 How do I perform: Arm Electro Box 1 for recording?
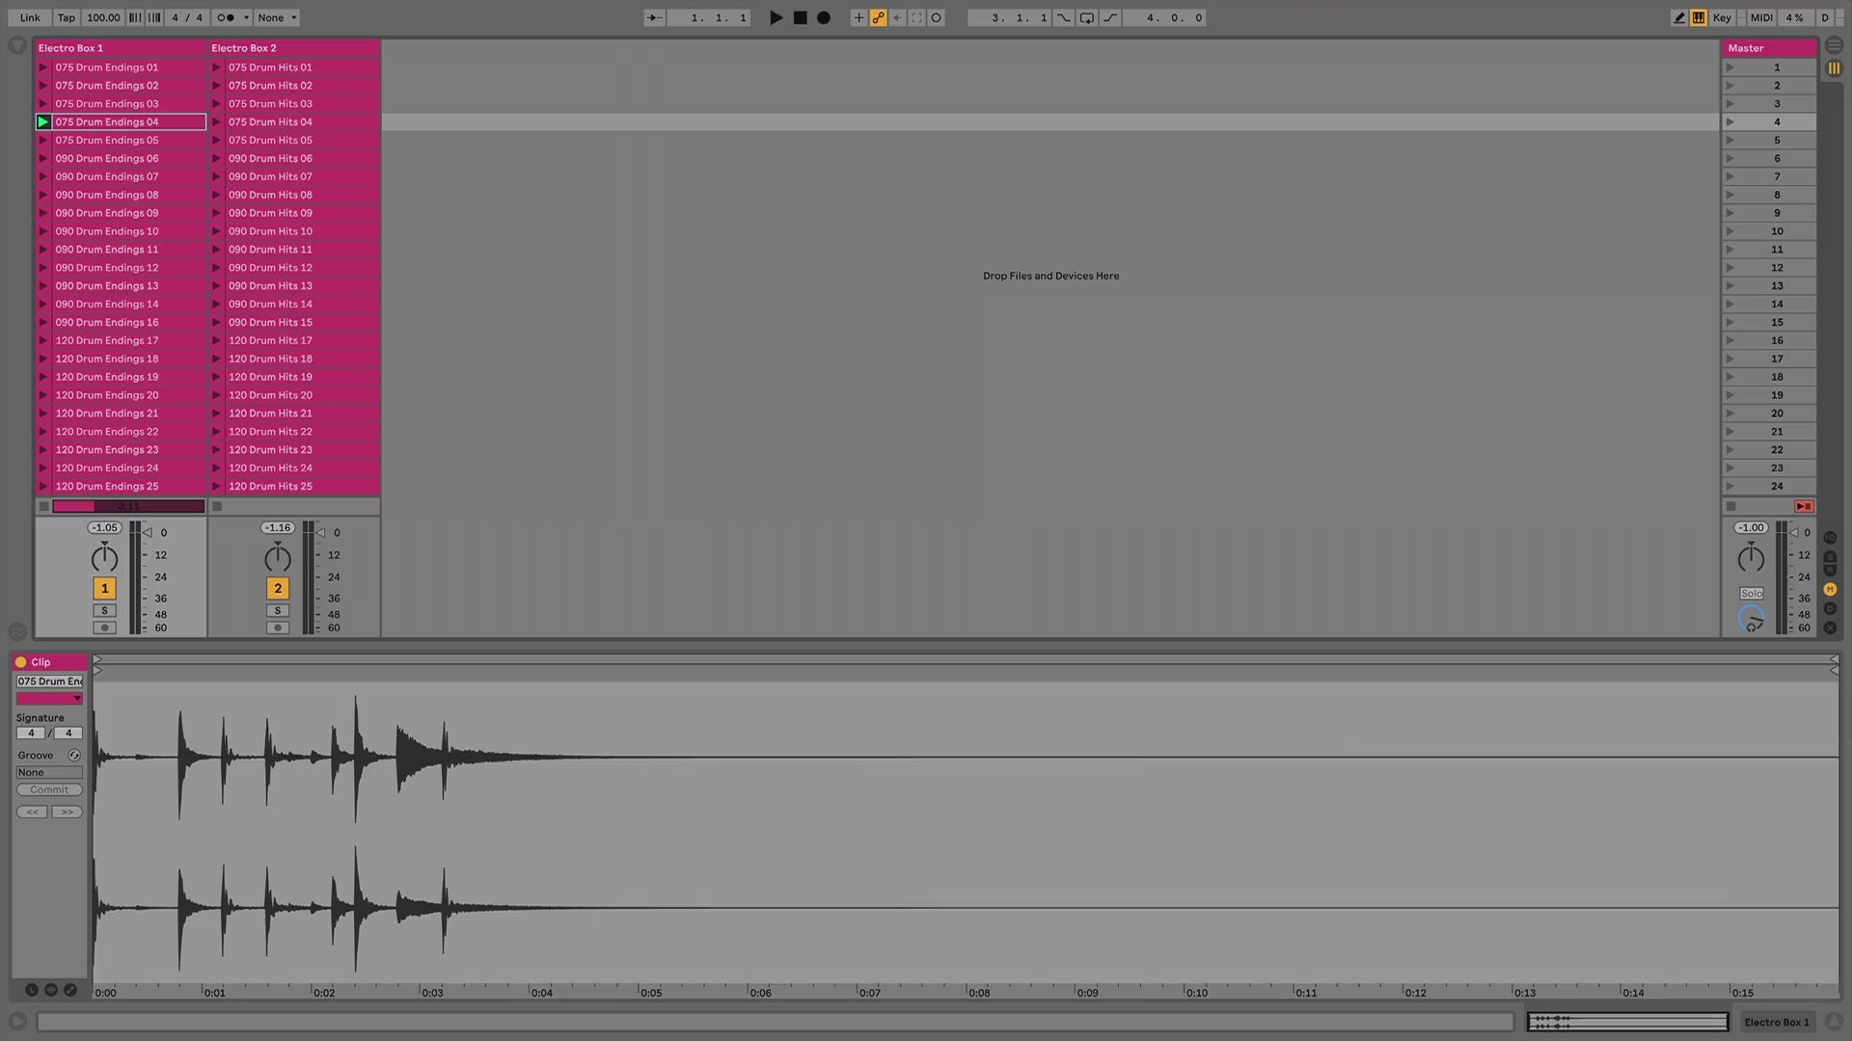[104, 627]
